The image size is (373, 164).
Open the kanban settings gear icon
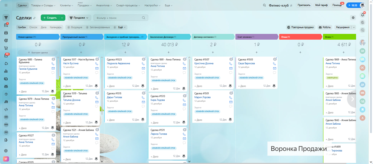353,18
